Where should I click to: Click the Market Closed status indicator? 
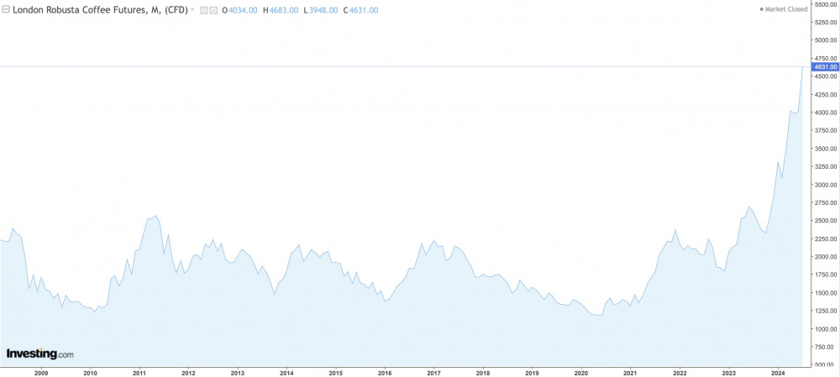pyautogui.click(x=783, y=9)
